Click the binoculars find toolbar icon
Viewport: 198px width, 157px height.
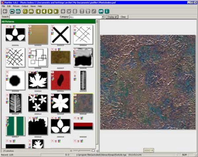pyautogui.click(x=31, y=12)
